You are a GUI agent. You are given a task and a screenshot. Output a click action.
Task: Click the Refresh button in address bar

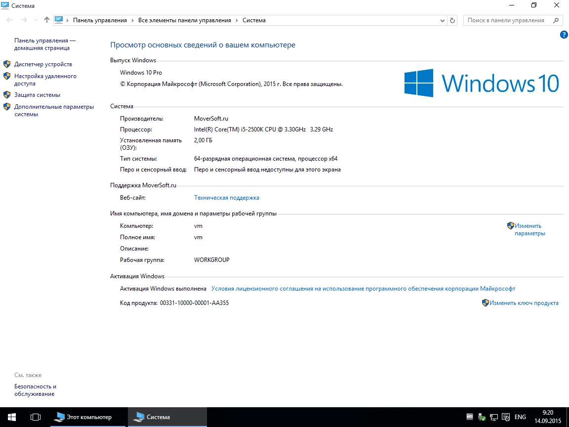pos(452,20)
